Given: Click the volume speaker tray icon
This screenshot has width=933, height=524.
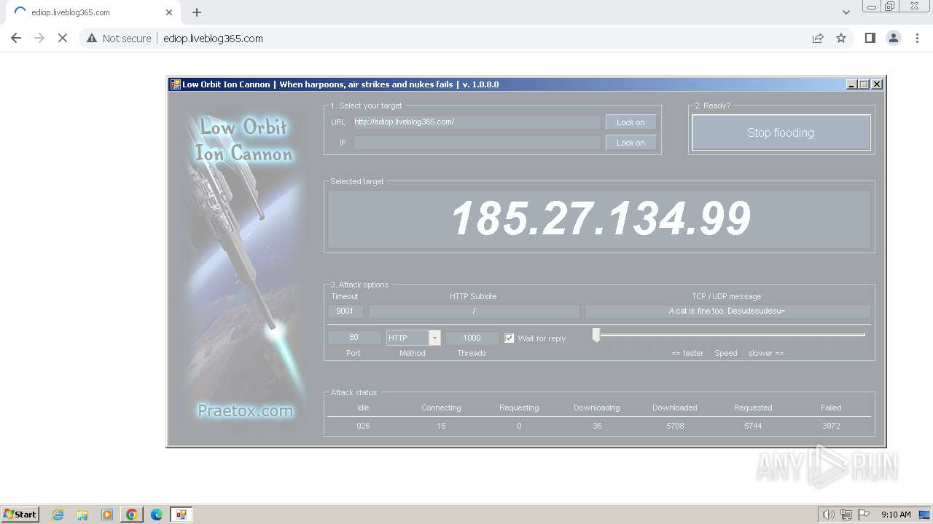Looking at the screenshot, I should click(x=828, y=515).
